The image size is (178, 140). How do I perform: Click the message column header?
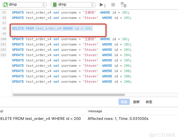[x=95, y=111]
